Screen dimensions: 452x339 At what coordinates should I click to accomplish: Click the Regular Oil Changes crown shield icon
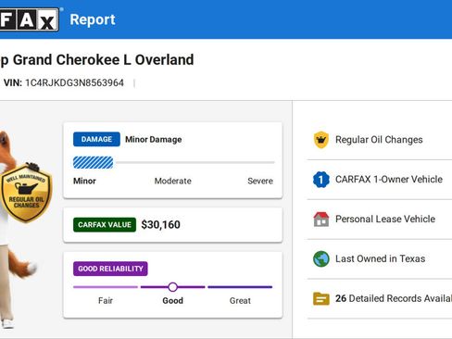point(321,140)
